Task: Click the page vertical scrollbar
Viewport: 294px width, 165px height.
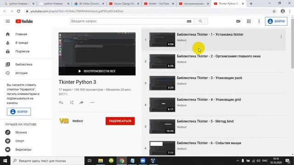Action: 293,43
